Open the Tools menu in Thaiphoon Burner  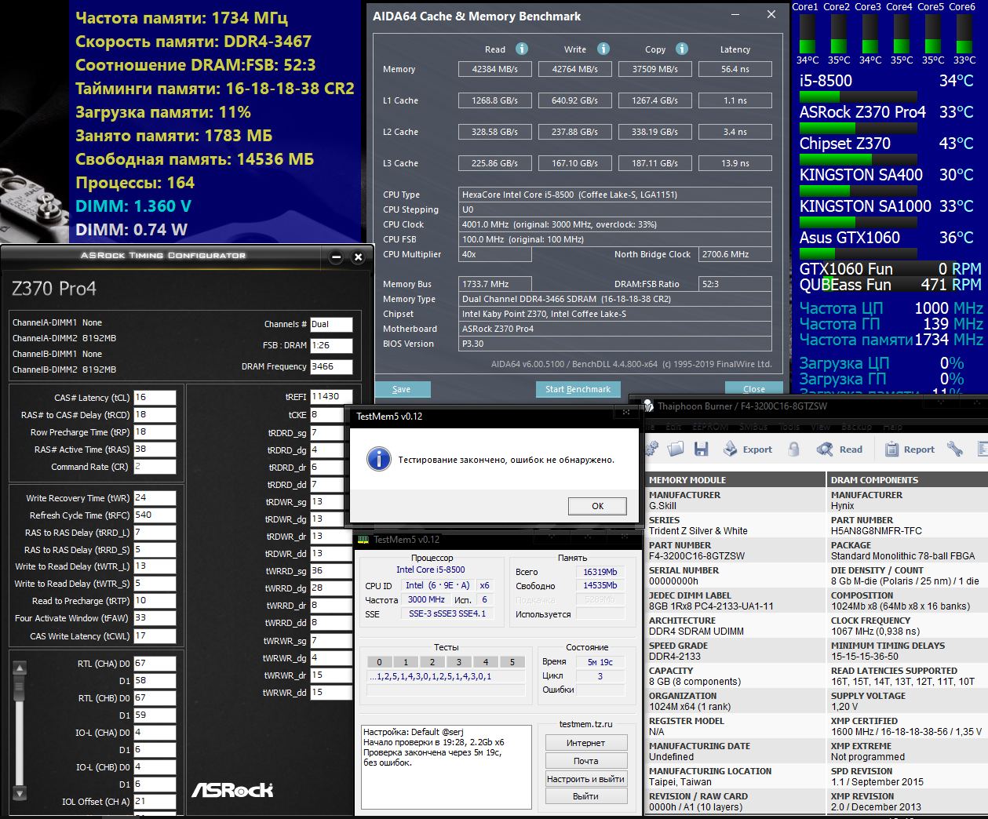(789, 427)
